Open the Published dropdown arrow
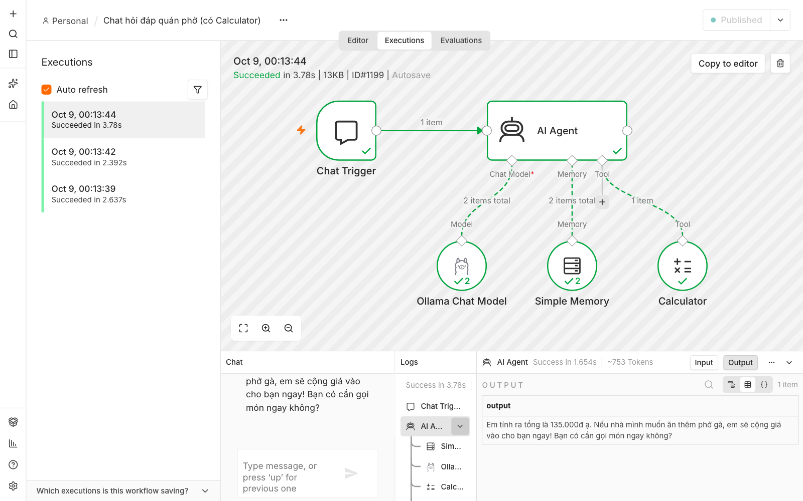 780,20
